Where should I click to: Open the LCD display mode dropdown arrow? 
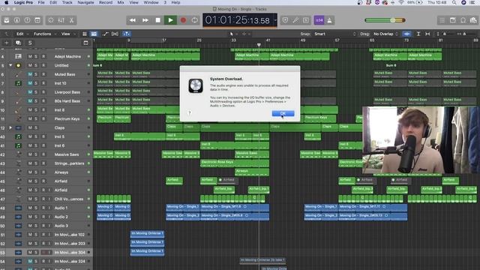tap(275, 20)
